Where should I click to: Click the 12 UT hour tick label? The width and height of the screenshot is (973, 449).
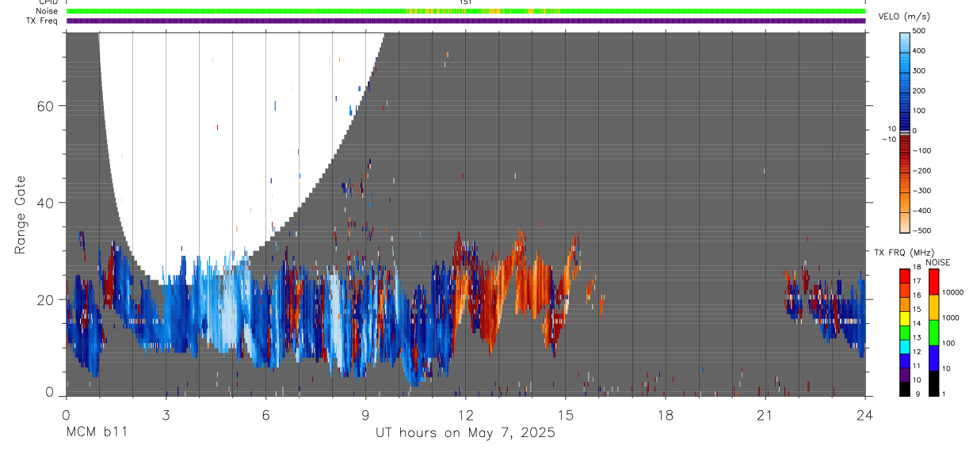[466, 413]
